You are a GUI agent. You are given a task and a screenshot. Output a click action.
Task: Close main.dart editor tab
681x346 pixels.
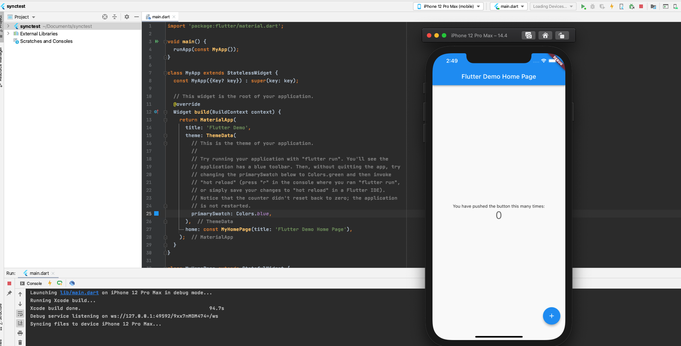[174, 17]
